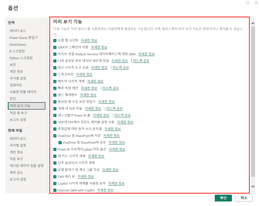Click 피드백 공유 for 빠른 측정 제안
This screenshot has height=206, width=259.
[110, 88]
